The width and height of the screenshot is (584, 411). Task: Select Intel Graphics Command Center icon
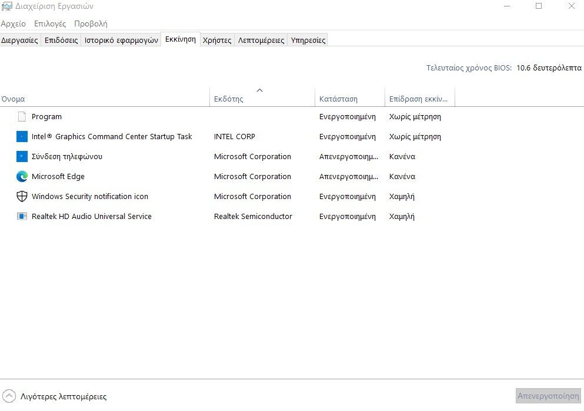[22, 136]
